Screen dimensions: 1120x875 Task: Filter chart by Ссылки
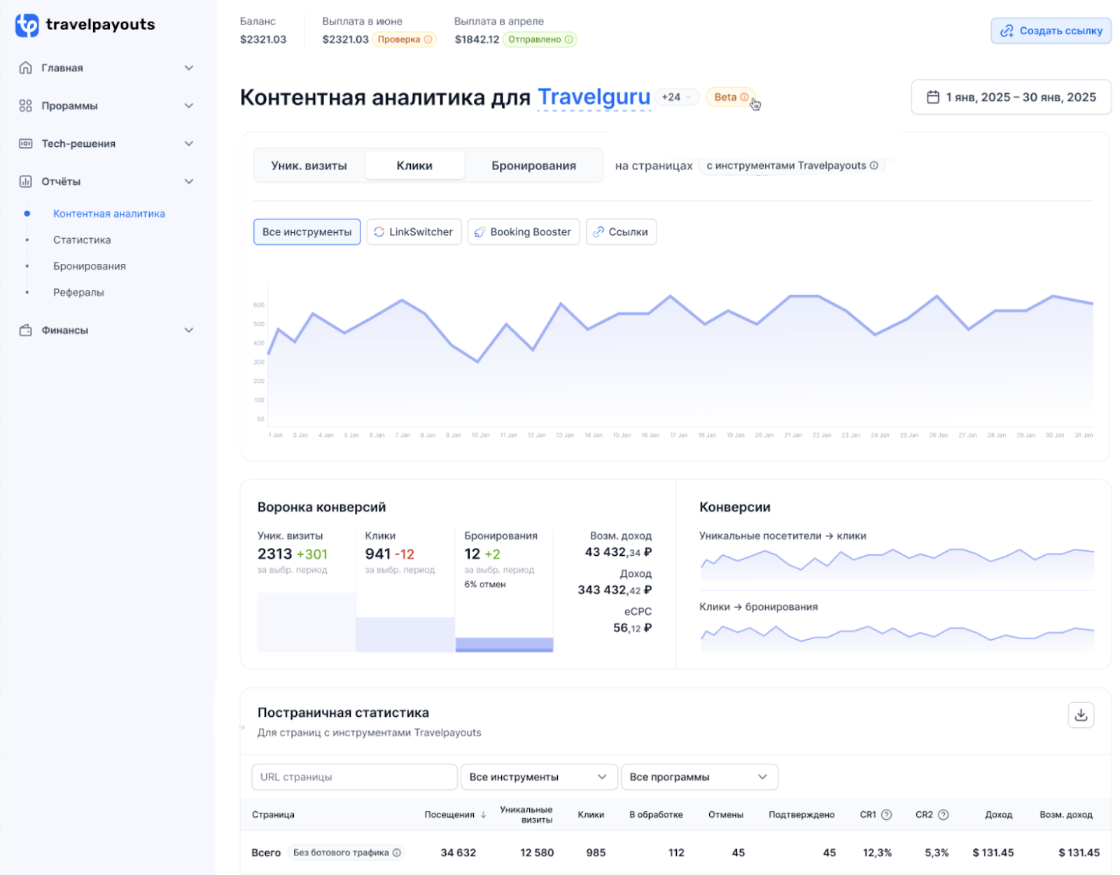(621, 232)
